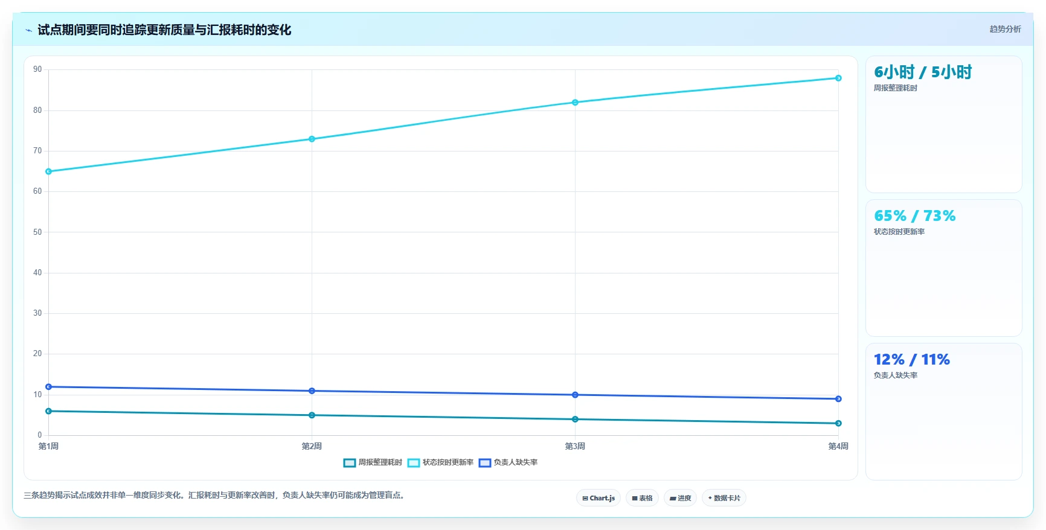The height and width of the screenshot is (530, 1046).
Task: Click the footer note starting with 三条趋势揭示
Action: coord(216,495)
